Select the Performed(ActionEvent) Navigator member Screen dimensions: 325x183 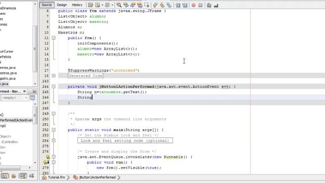coord(16,120)
